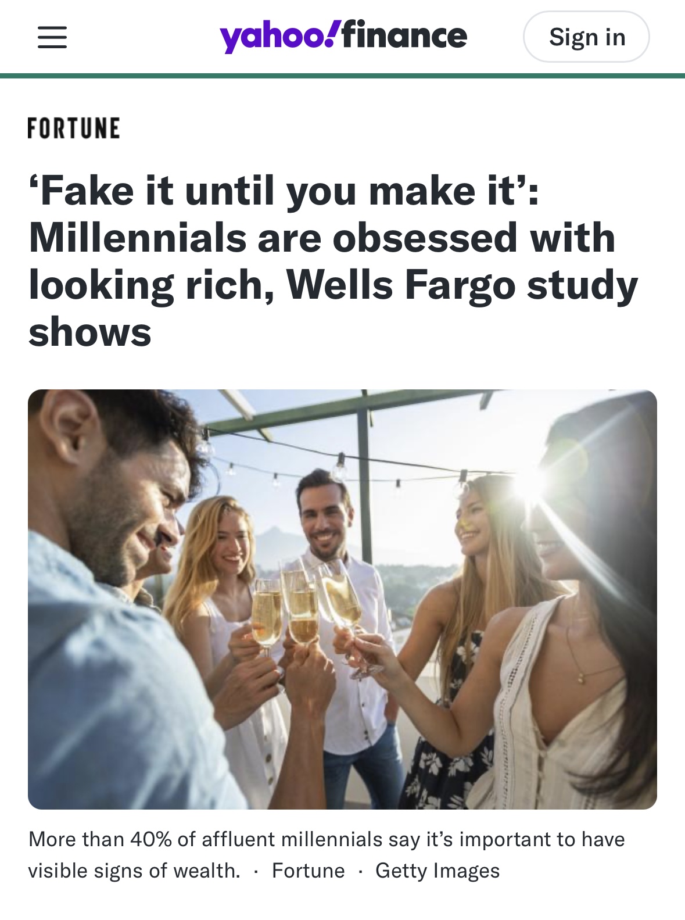685x920 pixels.
Task: Click 'visible signs of wealth.' caption text
Action: 134,871
